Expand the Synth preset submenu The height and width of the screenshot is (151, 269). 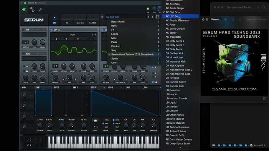point(134,59)
